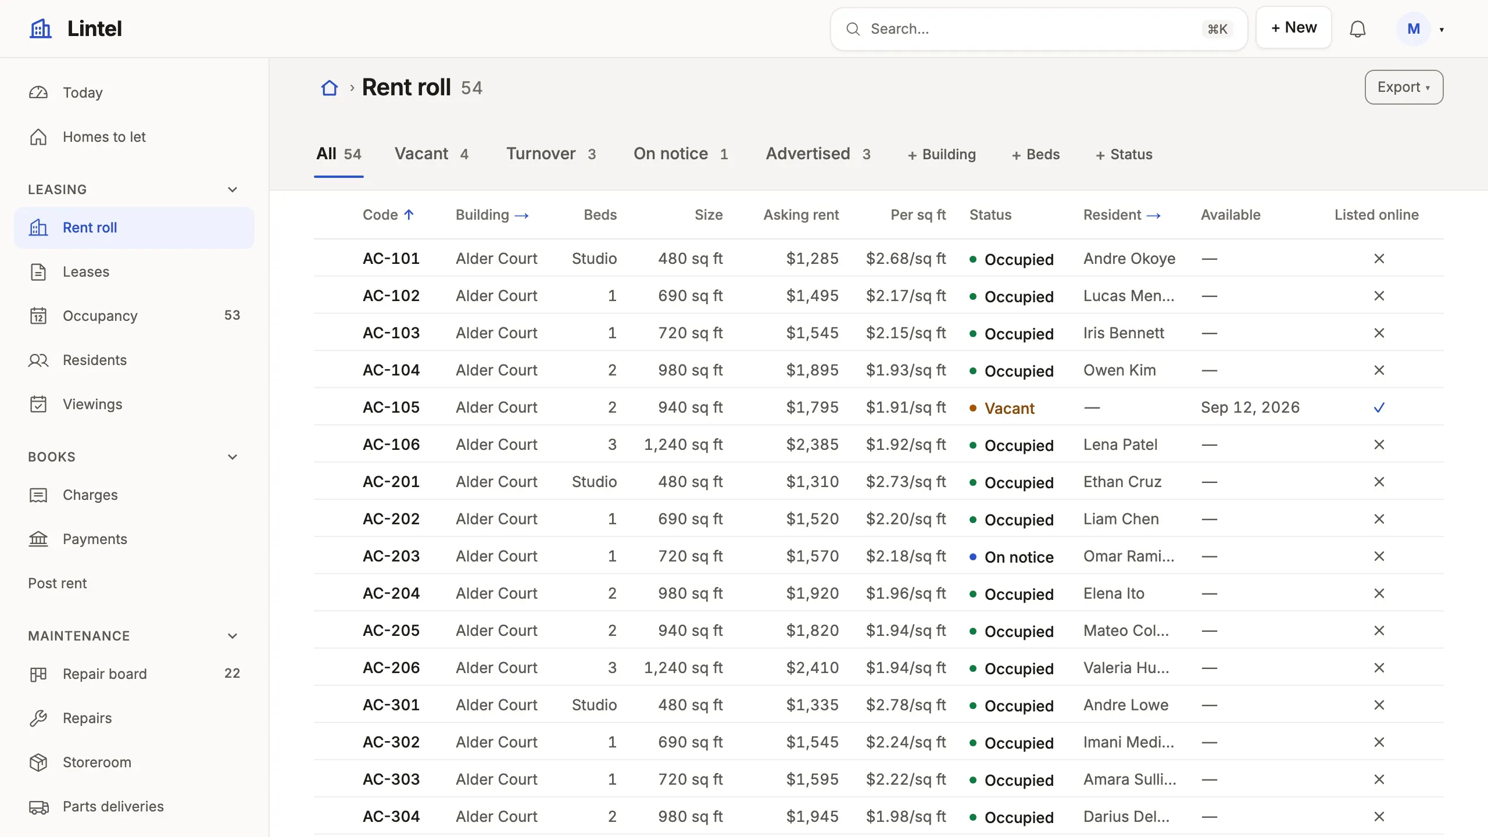This screenshot has height=837, width=1488.
Task: Click the Occupancy calendar icon
Action: click(38, 316)
